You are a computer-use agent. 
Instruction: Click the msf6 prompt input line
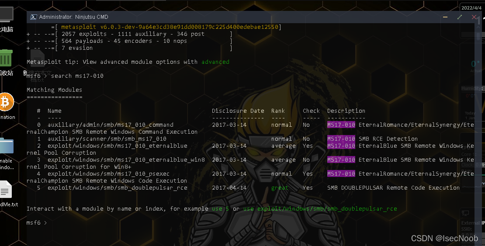coord(37,223)
